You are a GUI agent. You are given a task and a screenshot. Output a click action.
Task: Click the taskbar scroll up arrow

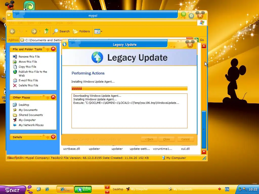107,187
